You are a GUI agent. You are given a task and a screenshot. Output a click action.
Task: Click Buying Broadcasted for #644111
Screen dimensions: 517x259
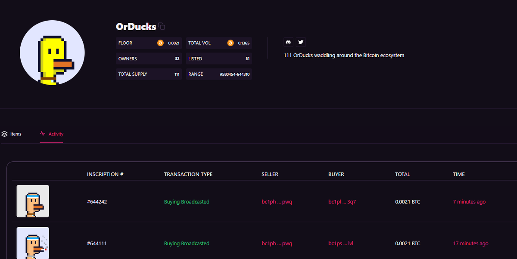coord(187,244)
